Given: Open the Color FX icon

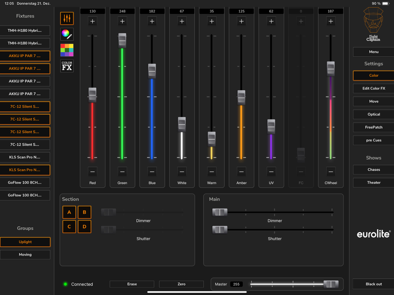Looking at the screenshot, I should 67,65.
